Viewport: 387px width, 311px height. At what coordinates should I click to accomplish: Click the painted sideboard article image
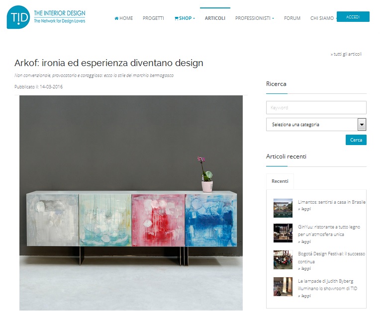(131, 203)
